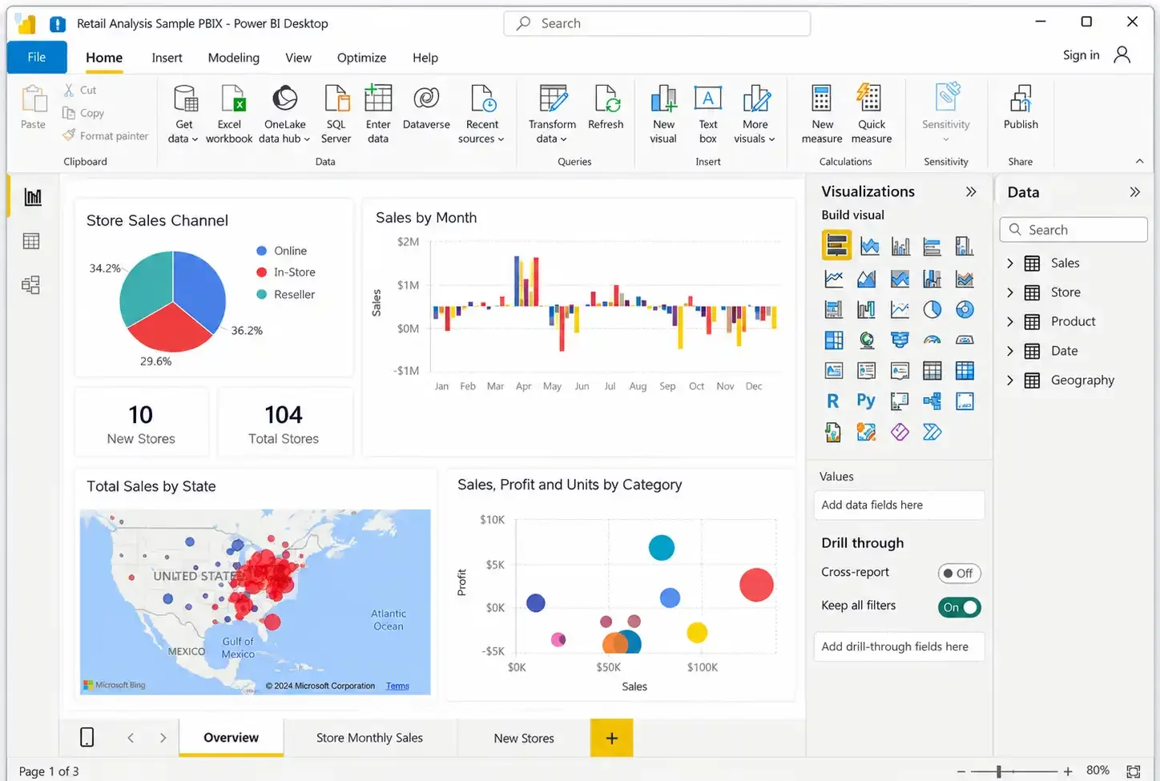
Task: Click the Add data fields here well
Action: [x=899, y=505]
